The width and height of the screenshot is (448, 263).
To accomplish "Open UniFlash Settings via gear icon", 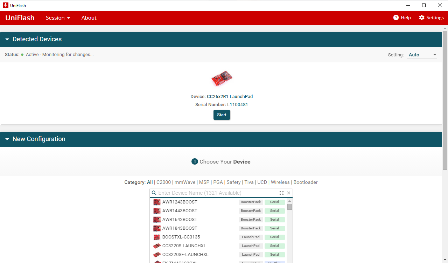I will pos(421,18).
